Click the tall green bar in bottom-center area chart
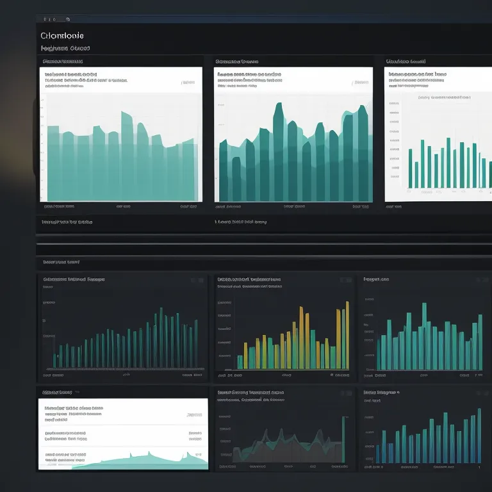 tap(343, 439)
